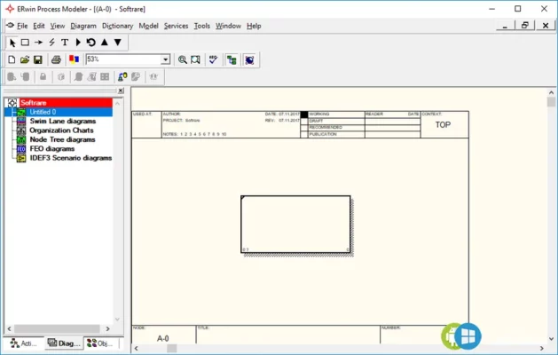558x355 pixels.
Task: Switch to the Activities tab
Action: pyautogui.click(x=24, y=343)
